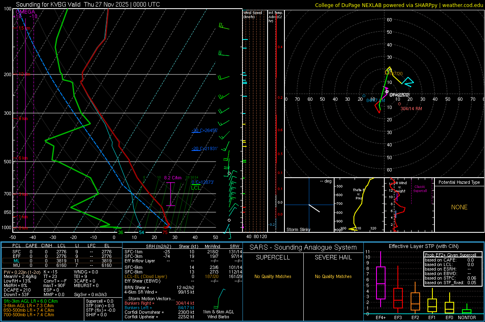Click the 'Wind Speed (knots)' panel header

[253, 14]
